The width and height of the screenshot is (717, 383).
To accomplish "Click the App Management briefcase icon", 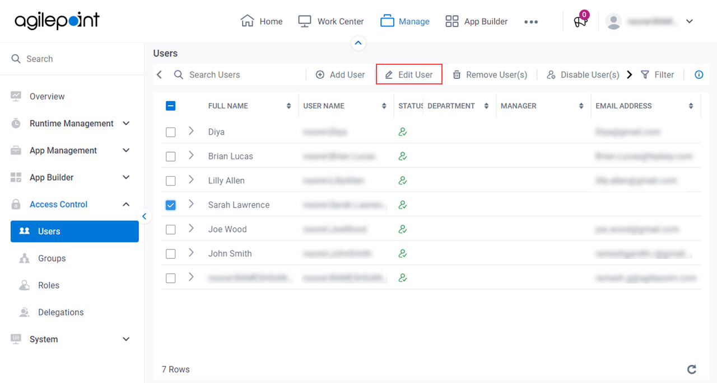I will 16,150.
